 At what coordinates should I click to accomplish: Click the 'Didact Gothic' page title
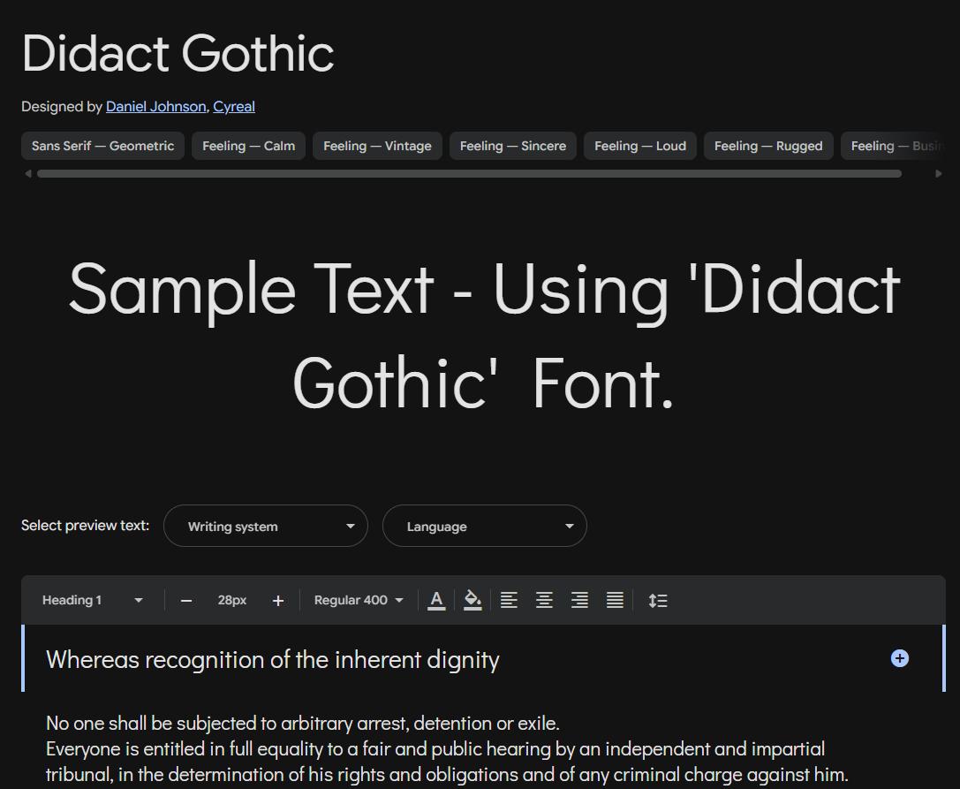click(x=178, y=54)
